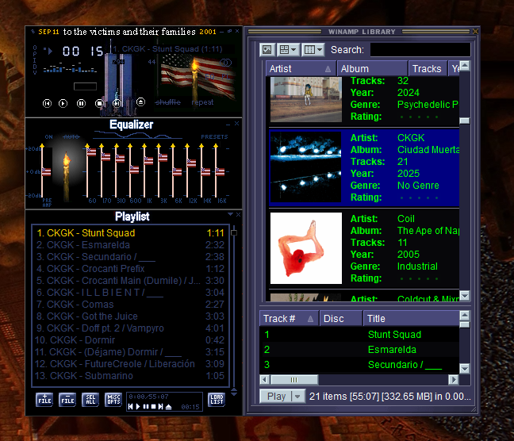Toggle the EQ window button
The width and height of the screenshot is (514, 441).
(x=209, y=76)
